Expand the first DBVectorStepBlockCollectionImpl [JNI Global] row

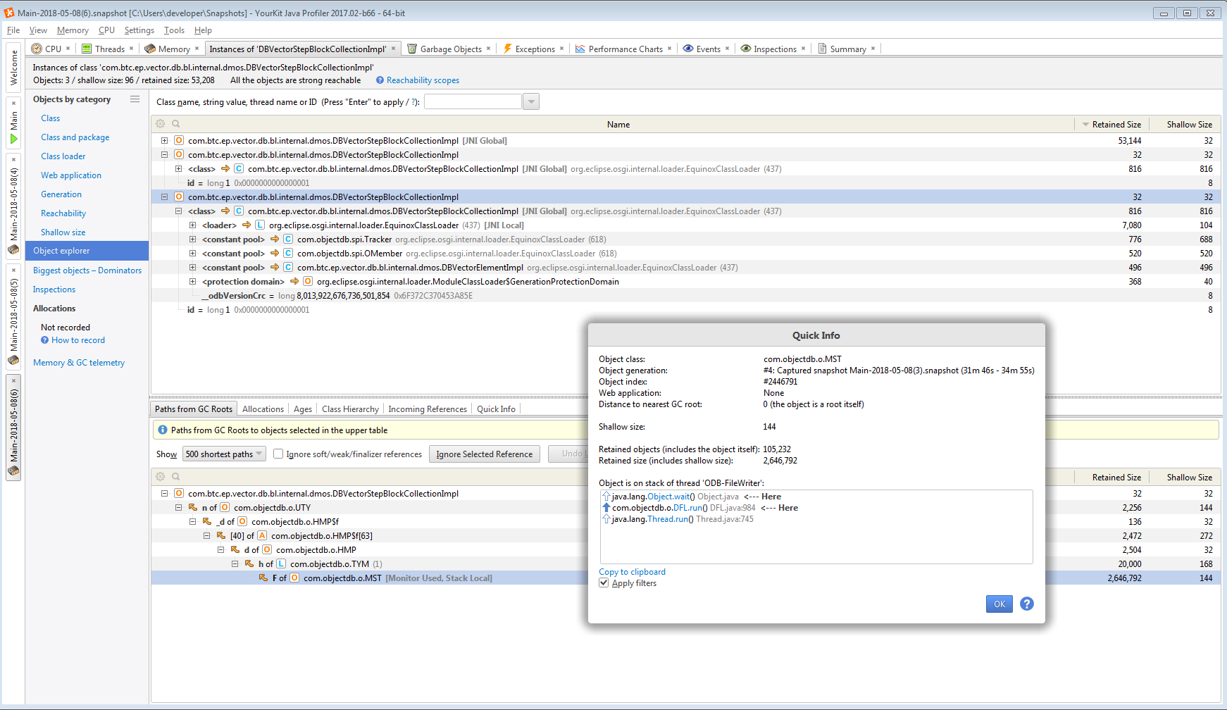[164, 141]
